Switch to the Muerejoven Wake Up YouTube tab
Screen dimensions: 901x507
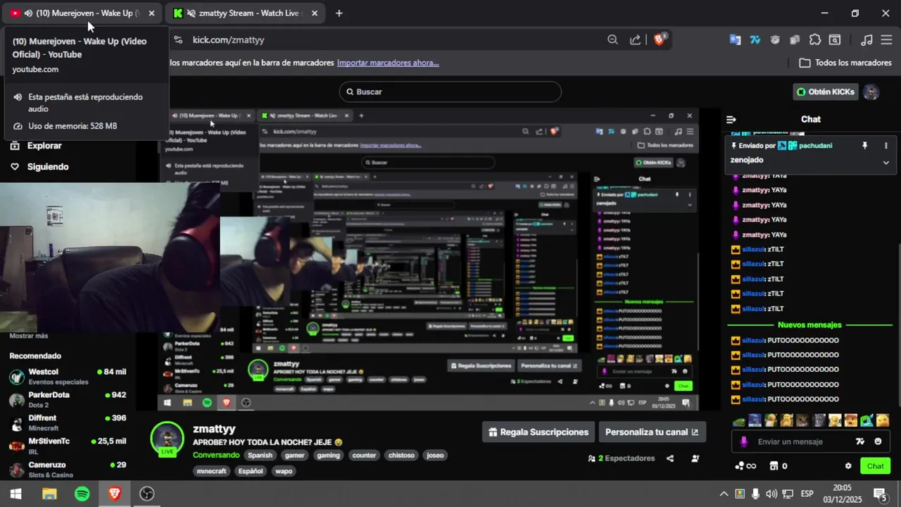[x=83, y=13]
